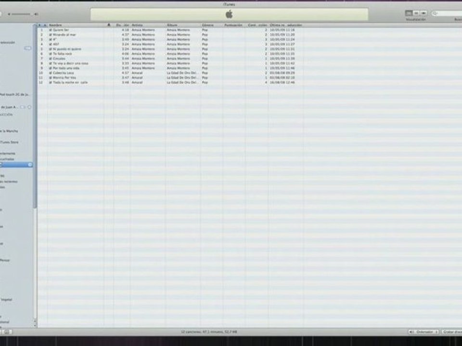
Task: Uncheck the song Círculos
Action: (x=51, y=59)
